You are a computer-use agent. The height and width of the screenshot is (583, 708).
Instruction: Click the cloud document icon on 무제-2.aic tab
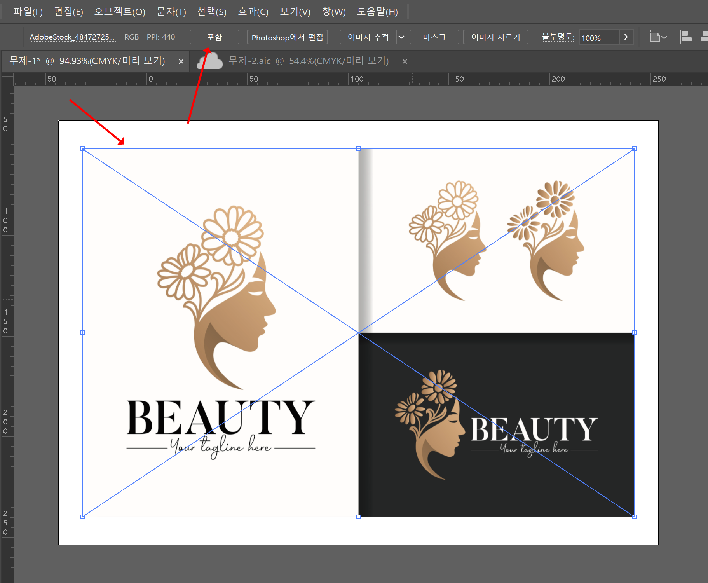pyautogui.click(x=210, y=61)
